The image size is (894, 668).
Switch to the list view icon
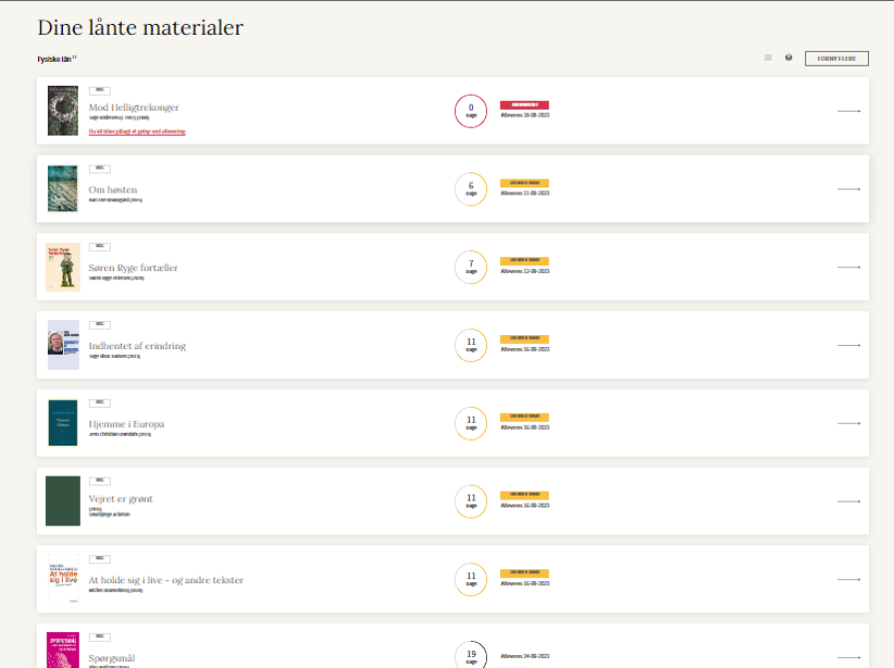768,58
